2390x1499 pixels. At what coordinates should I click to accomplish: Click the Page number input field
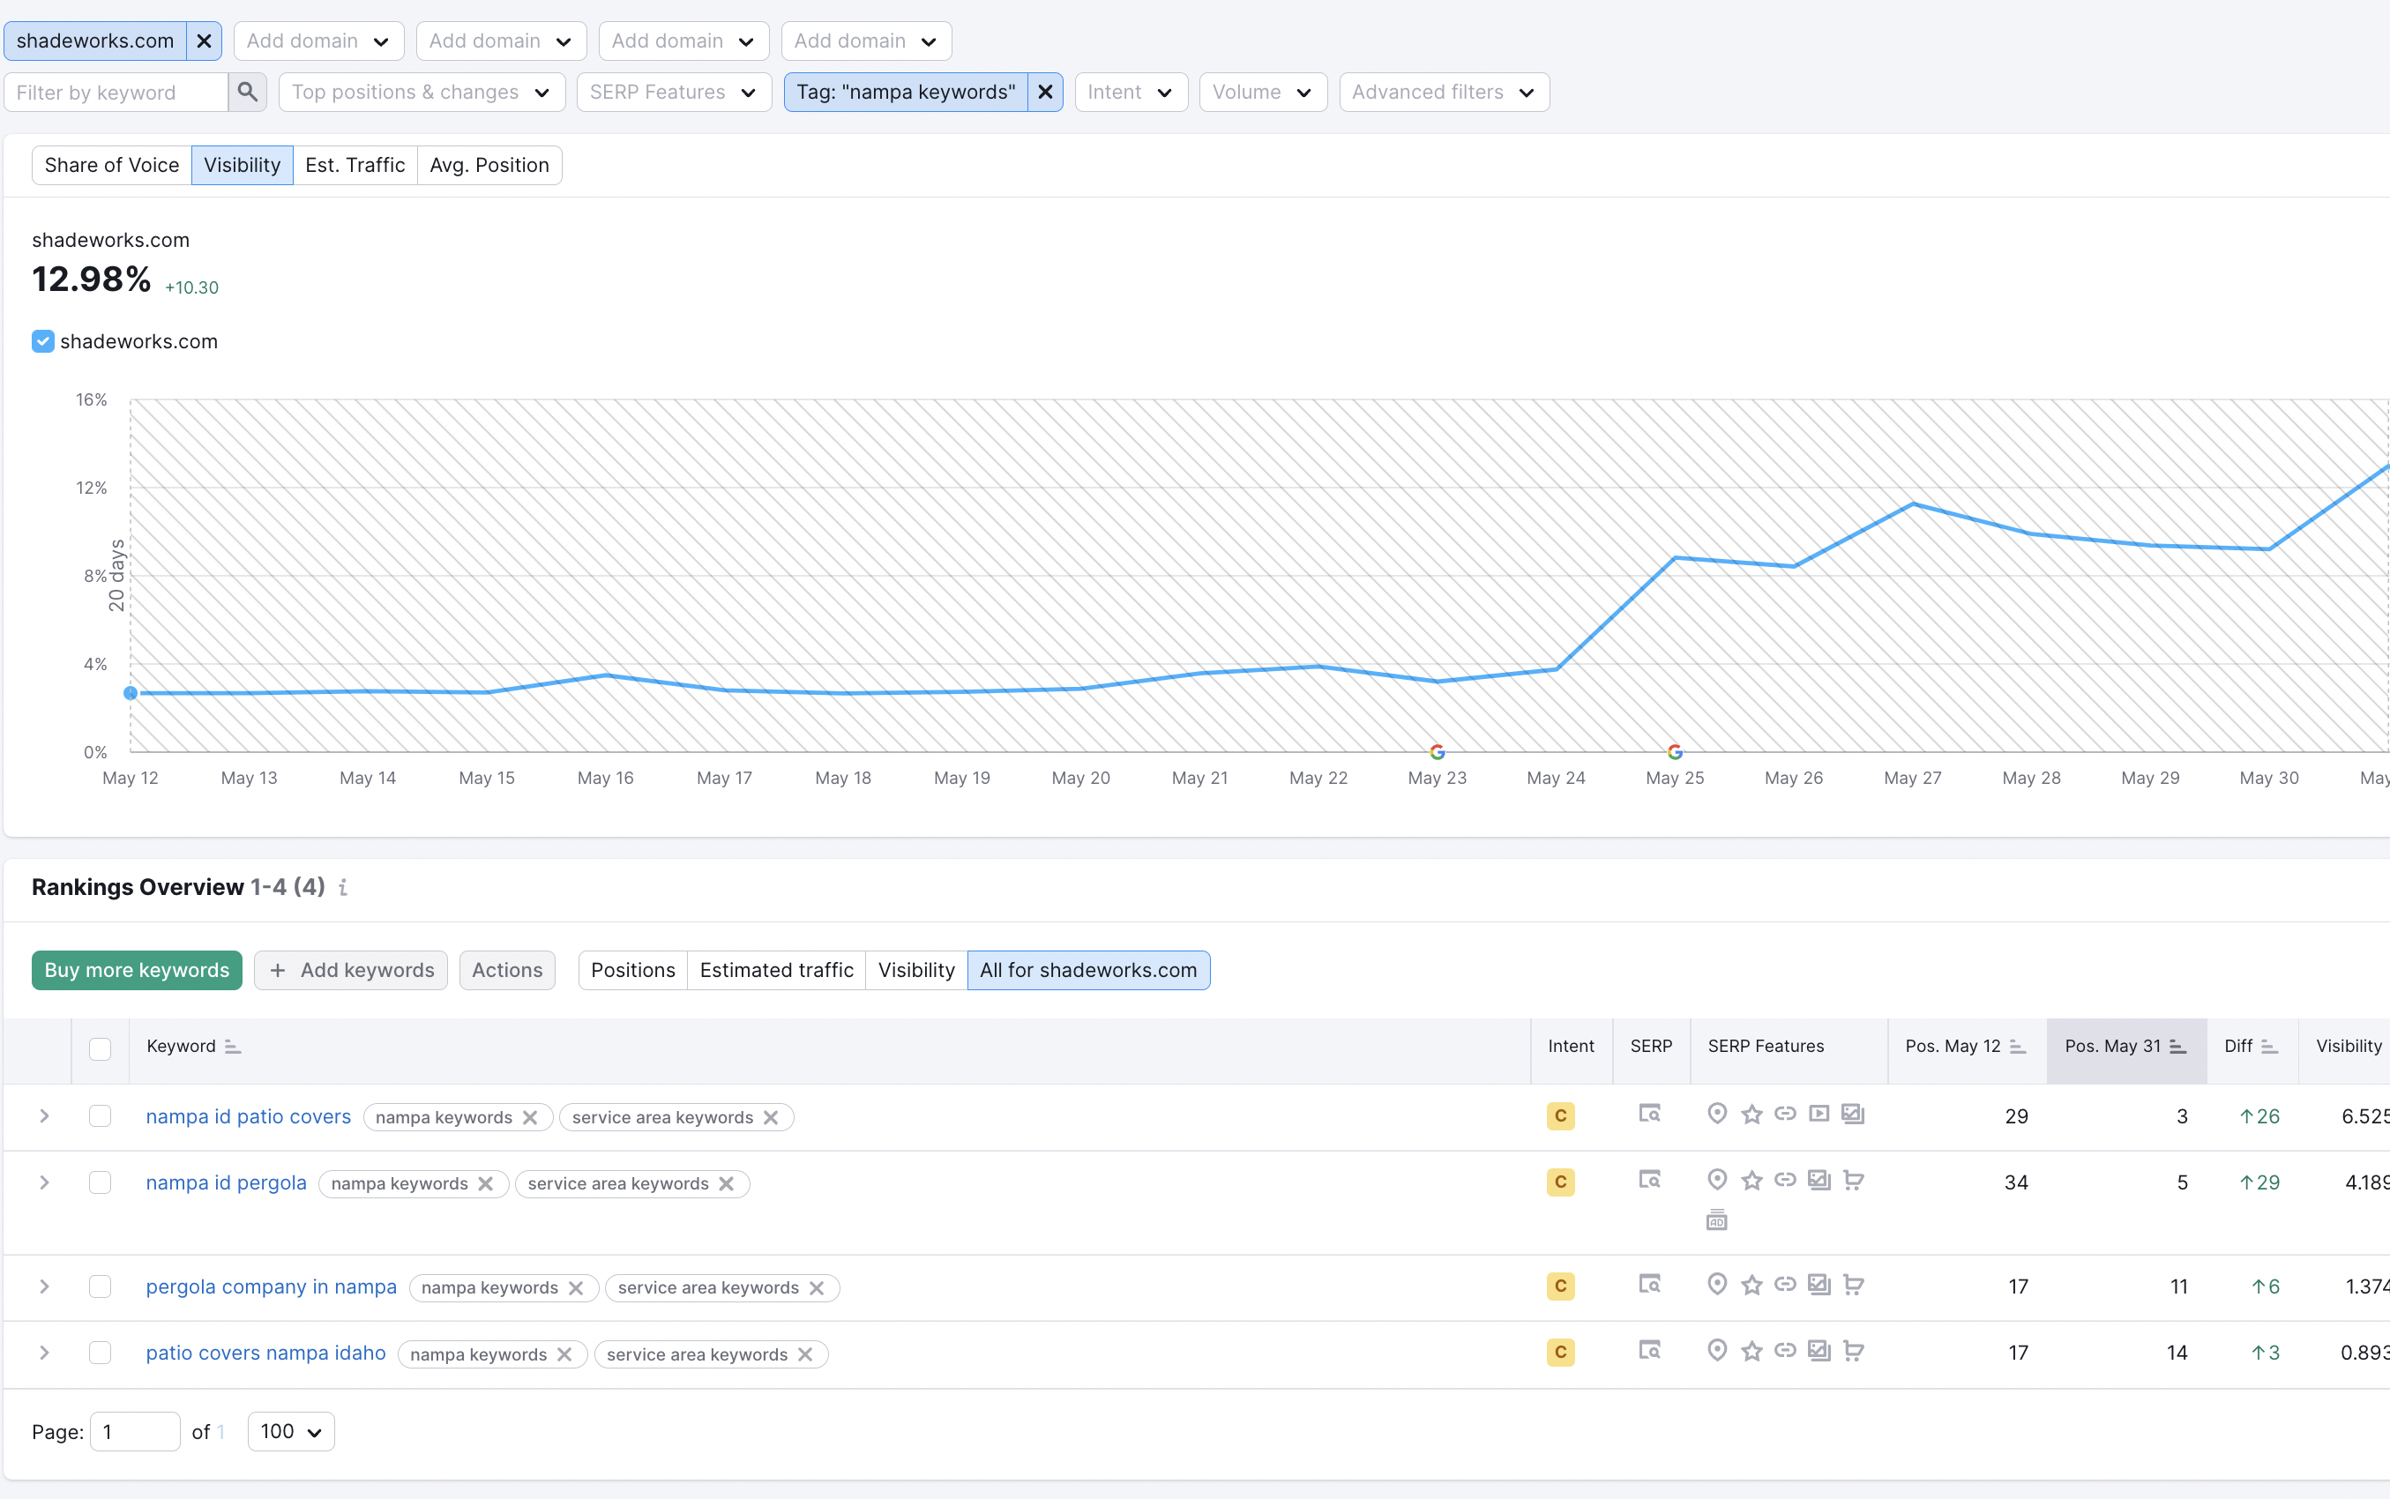pyautogui.click(x=135, y=1432)
